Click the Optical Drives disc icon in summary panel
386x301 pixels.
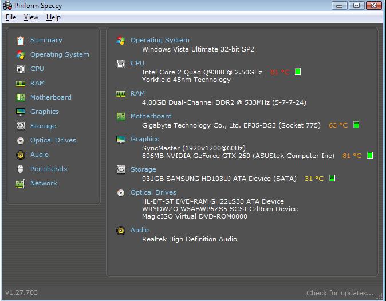pyautogui.click(x=121, y=192)
